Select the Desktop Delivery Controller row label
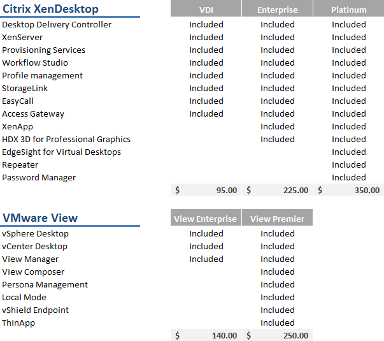The height and width of the screenshot is (341, 384). click(x=57, y=24)
